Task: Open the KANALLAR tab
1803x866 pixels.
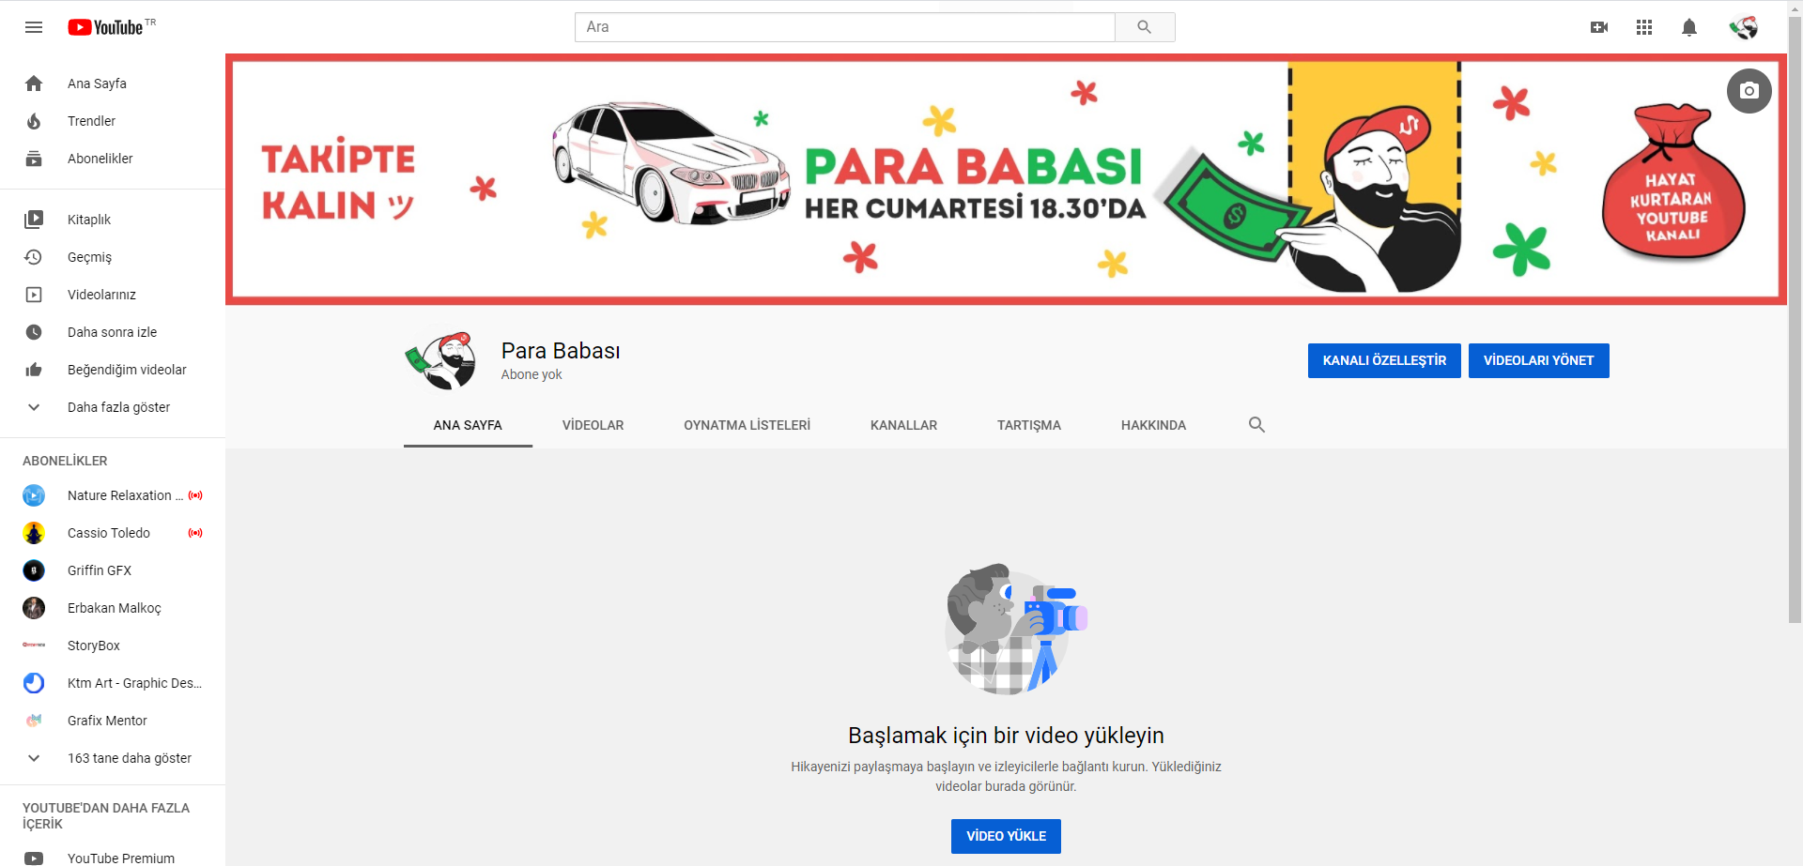Action: tap(903, 425)
